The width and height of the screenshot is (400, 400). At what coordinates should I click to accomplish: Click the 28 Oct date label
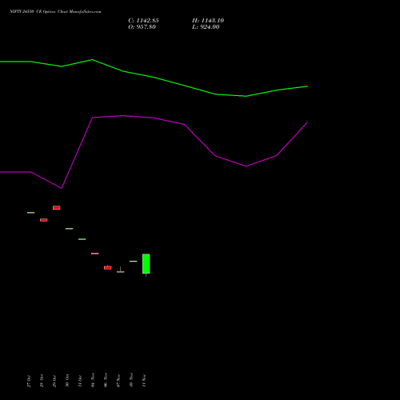[x=42, y=381]
